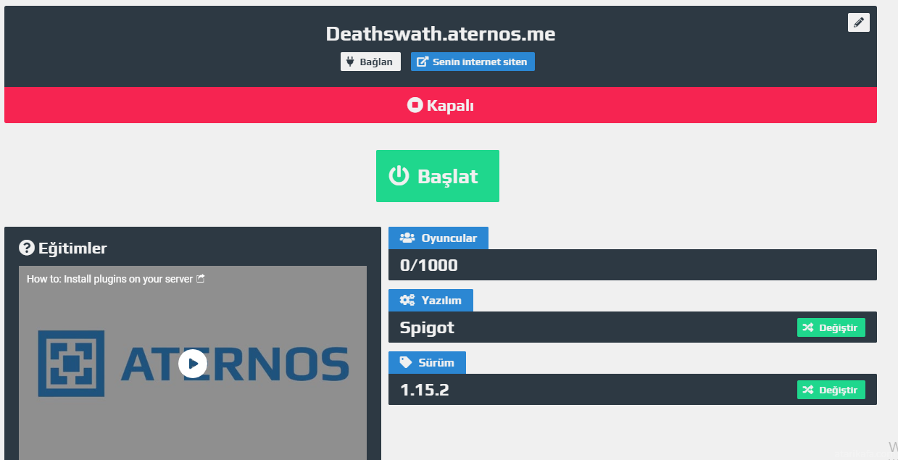Click the Deathswath.aternos.me server address

[440, 34]
